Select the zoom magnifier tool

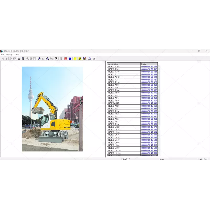pos(27,59)
